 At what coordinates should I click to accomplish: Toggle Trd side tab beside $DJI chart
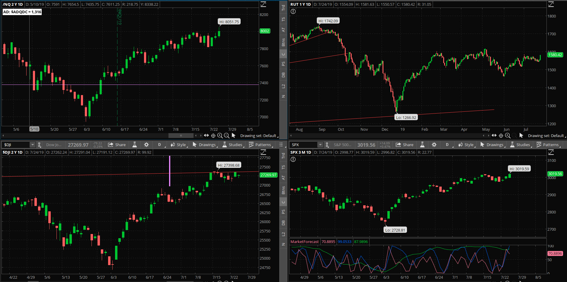(283, 156)
